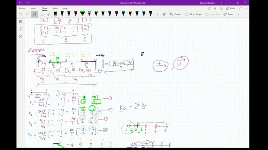Enter full screen mode
The height and width of the screenshot is (150, 268).
[x=240, y=8]
